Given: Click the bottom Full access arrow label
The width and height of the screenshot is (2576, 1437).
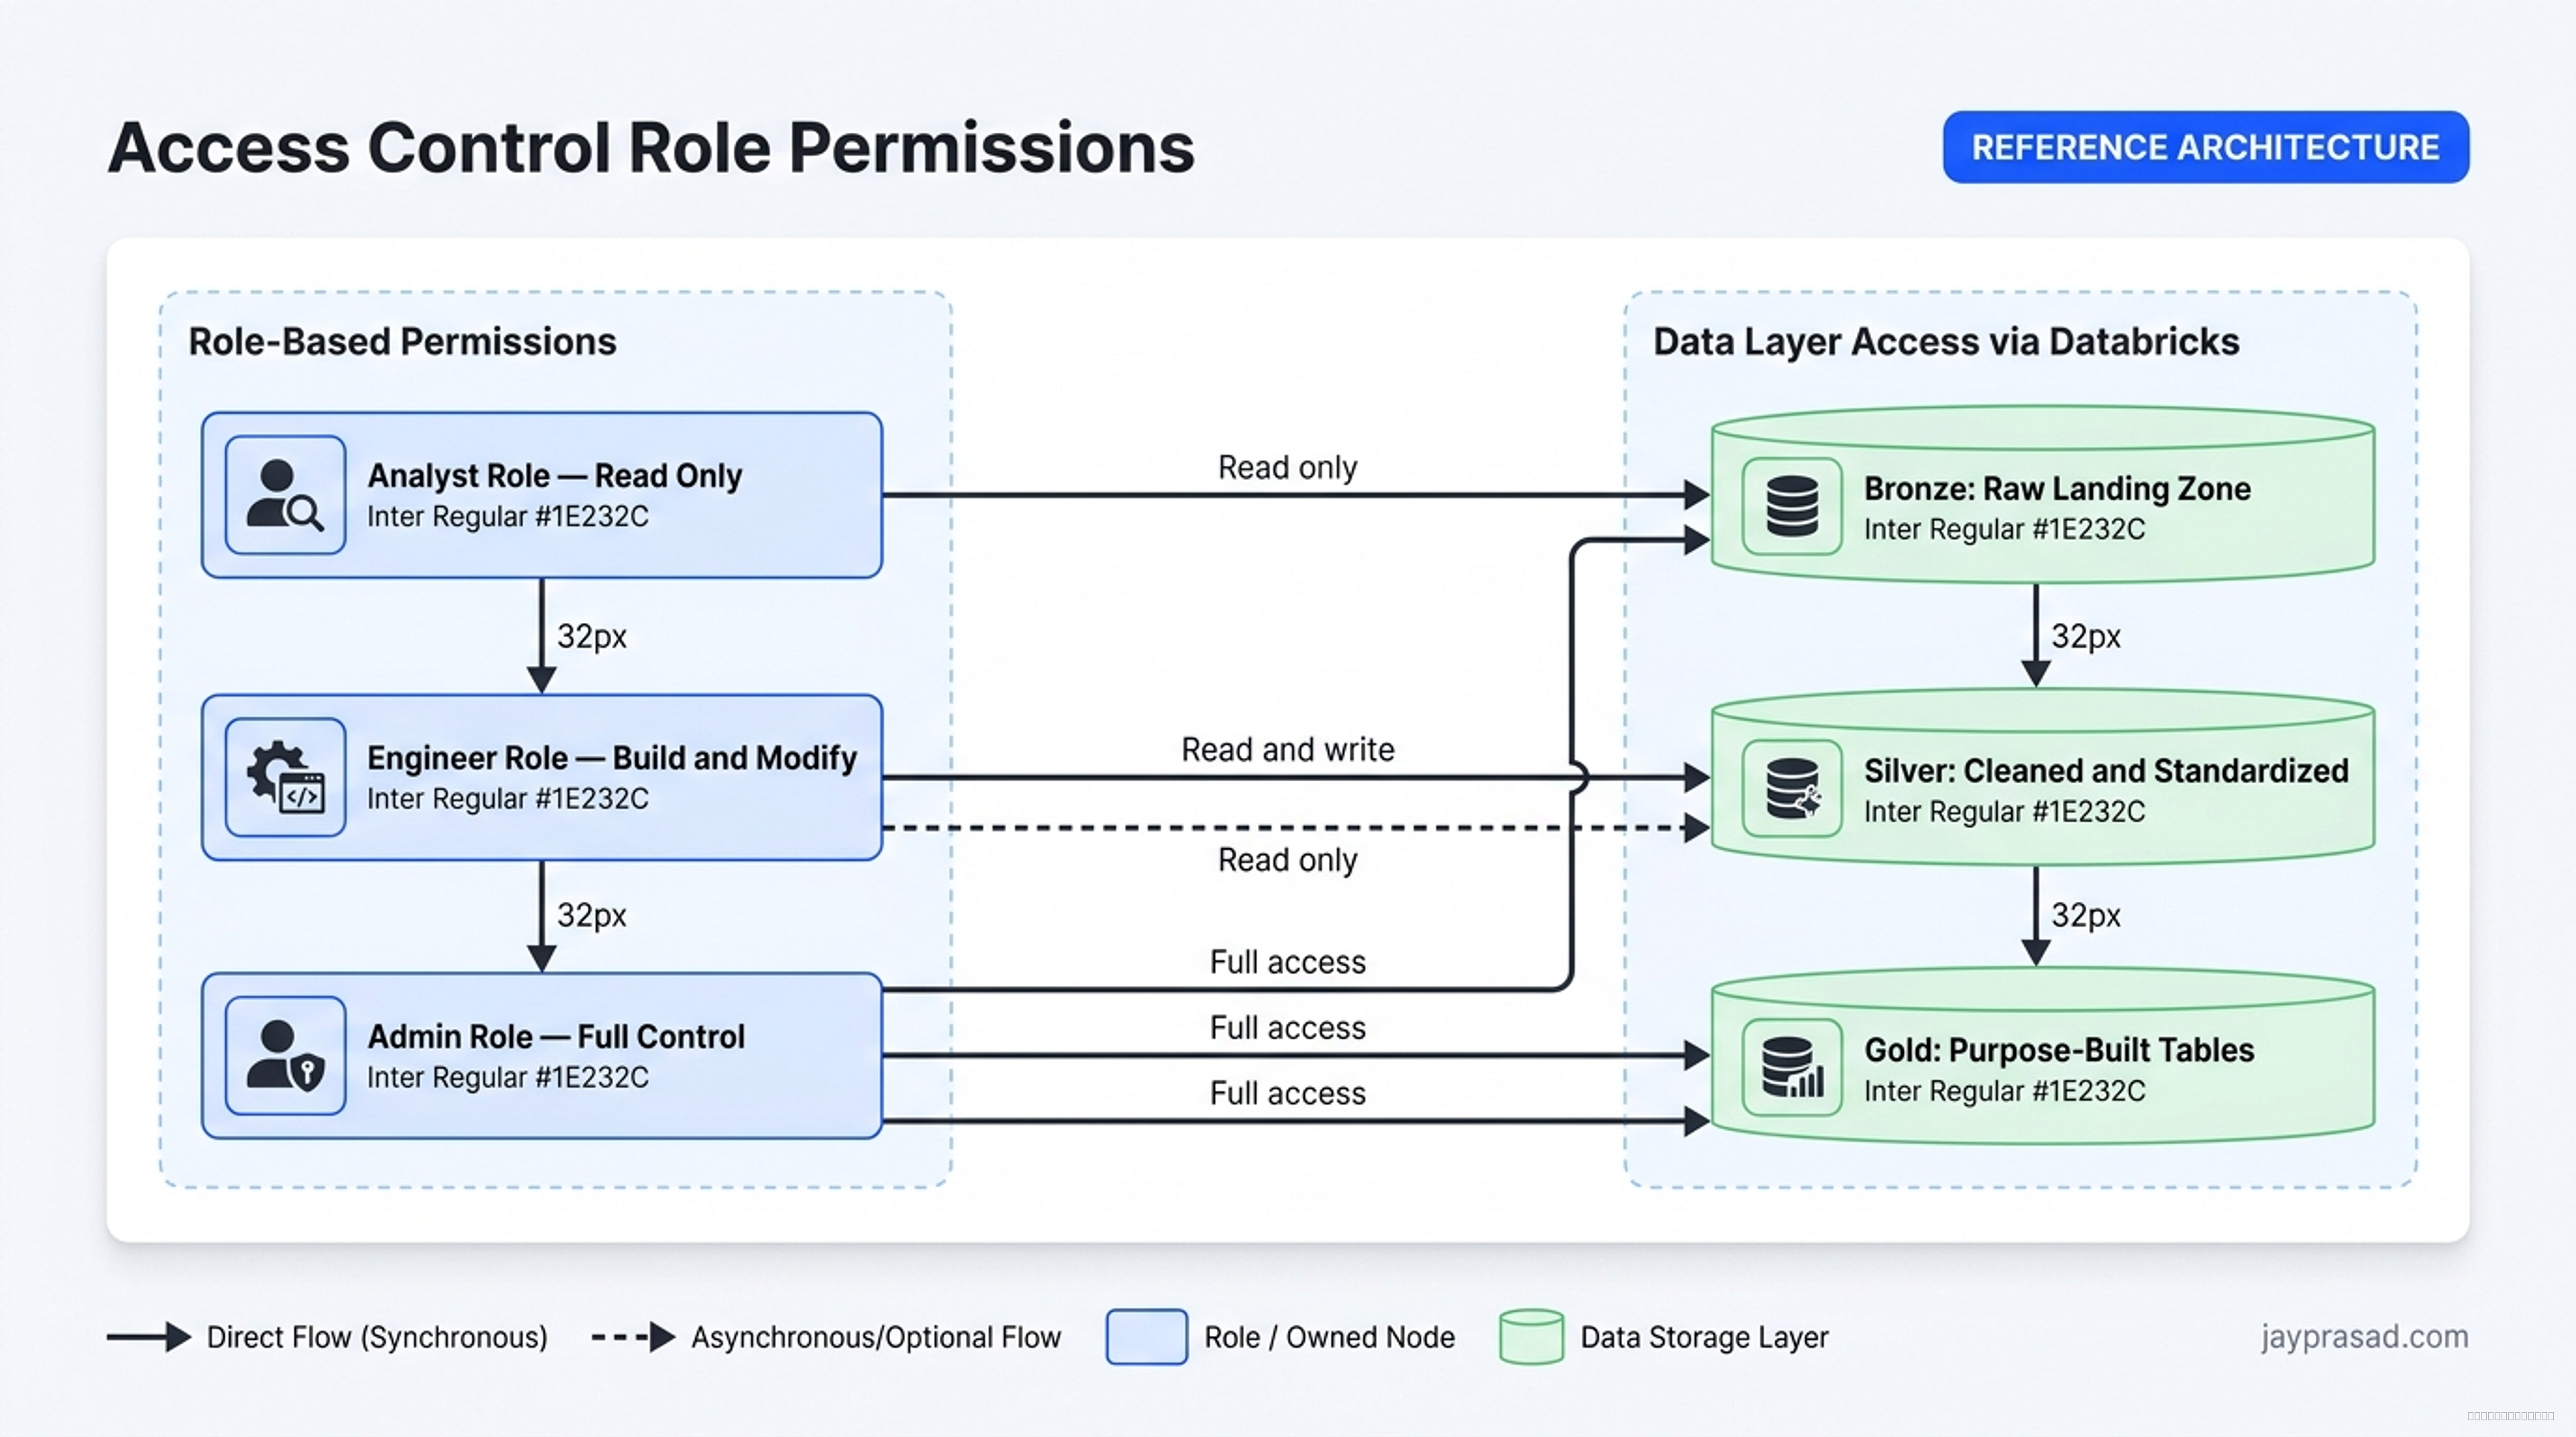Looking at the screenshot, I should coord(1288,1093).
